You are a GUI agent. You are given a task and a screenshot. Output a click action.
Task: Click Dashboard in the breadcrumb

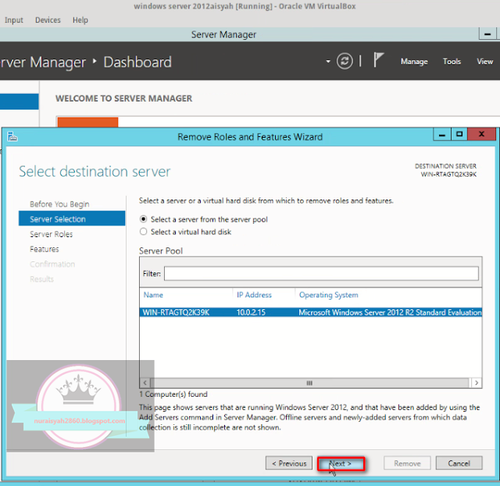coord(137,62)
